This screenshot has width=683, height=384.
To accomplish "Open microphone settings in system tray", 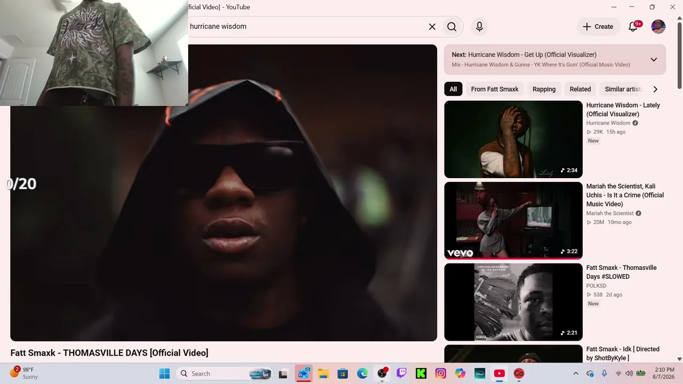I will (x=605, y=373).
